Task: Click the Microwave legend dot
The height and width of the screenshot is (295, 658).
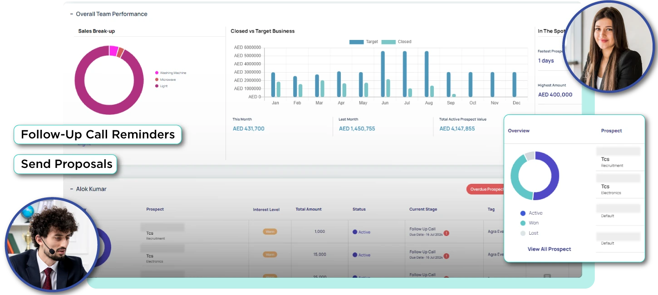Action: [157, 79]
